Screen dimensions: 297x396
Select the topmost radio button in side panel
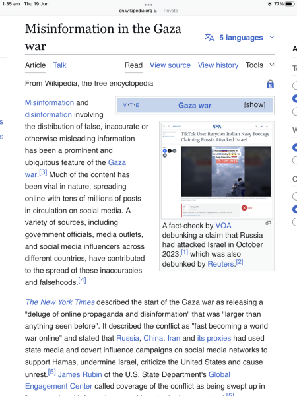(x=295, y=85)
